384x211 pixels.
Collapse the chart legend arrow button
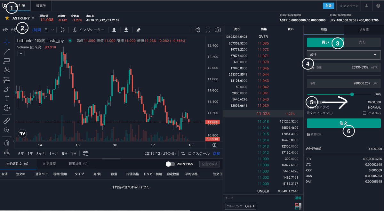[20, 53]
